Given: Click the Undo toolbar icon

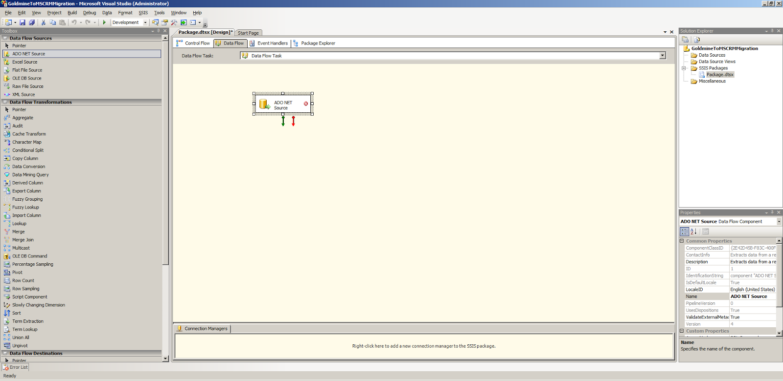Looking at the screenshot, I should (x=74, y=22).
